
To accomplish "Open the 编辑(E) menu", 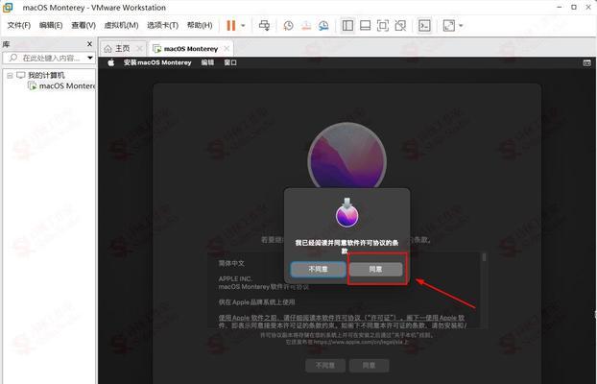I will point(51,25).
